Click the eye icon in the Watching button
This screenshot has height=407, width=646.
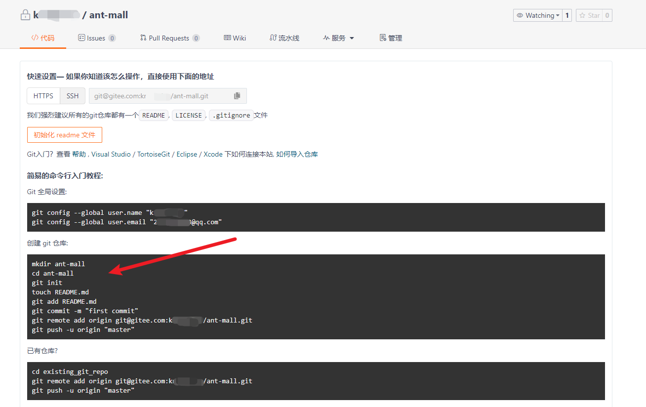520,16
